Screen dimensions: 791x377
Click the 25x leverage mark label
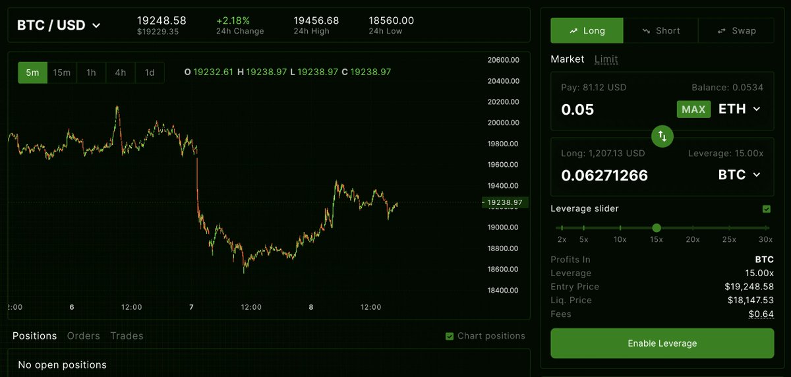click(x=728, y=240)
